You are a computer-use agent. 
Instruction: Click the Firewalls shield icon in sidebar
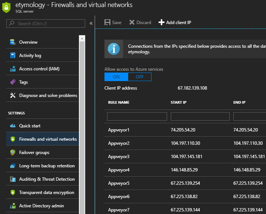(13, 139)
